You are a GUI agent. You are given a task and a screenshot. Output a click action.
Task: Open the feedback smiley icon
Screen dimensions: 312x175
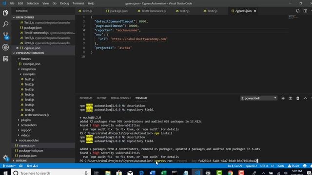[x=305, y=166]
